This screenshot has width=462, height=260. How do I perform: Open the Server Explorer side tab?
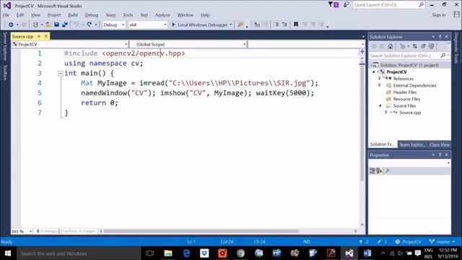pyautogui.click(x=5, y=46)
